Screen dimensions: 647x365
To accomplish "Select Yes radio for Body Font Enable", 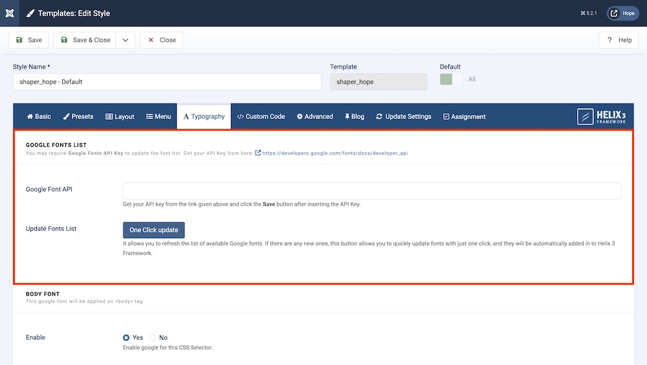I will [126, 337].
